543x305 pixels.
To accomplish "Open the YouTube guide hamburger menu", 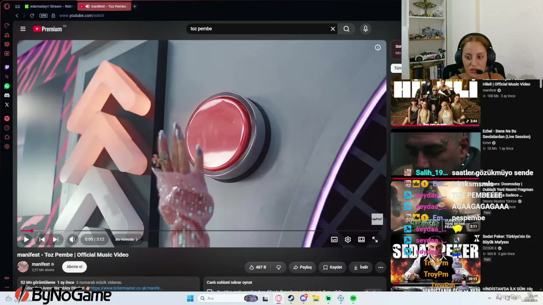I will point(23,29).
